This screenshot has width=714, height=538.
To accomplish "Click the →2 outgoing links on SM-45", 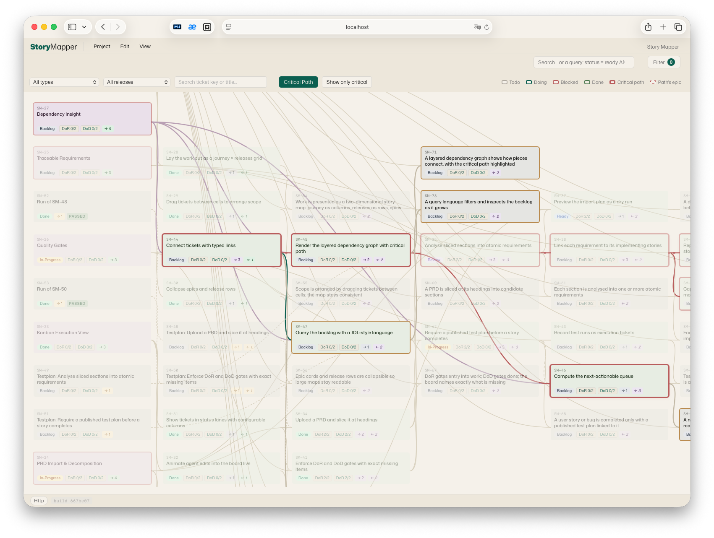I will click(x=366, y=260).
